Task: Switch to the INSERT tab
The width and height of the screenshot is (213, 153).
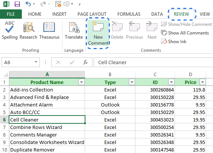Action: (x=59, y=14)
